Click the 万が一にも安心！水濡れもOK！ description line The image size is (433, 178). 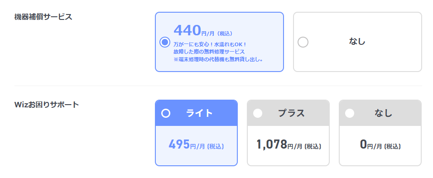point(210,44)
